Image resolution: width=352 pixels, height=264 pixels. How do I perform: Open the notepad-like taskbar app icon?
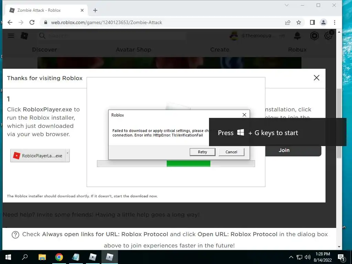tap(76, 257)
